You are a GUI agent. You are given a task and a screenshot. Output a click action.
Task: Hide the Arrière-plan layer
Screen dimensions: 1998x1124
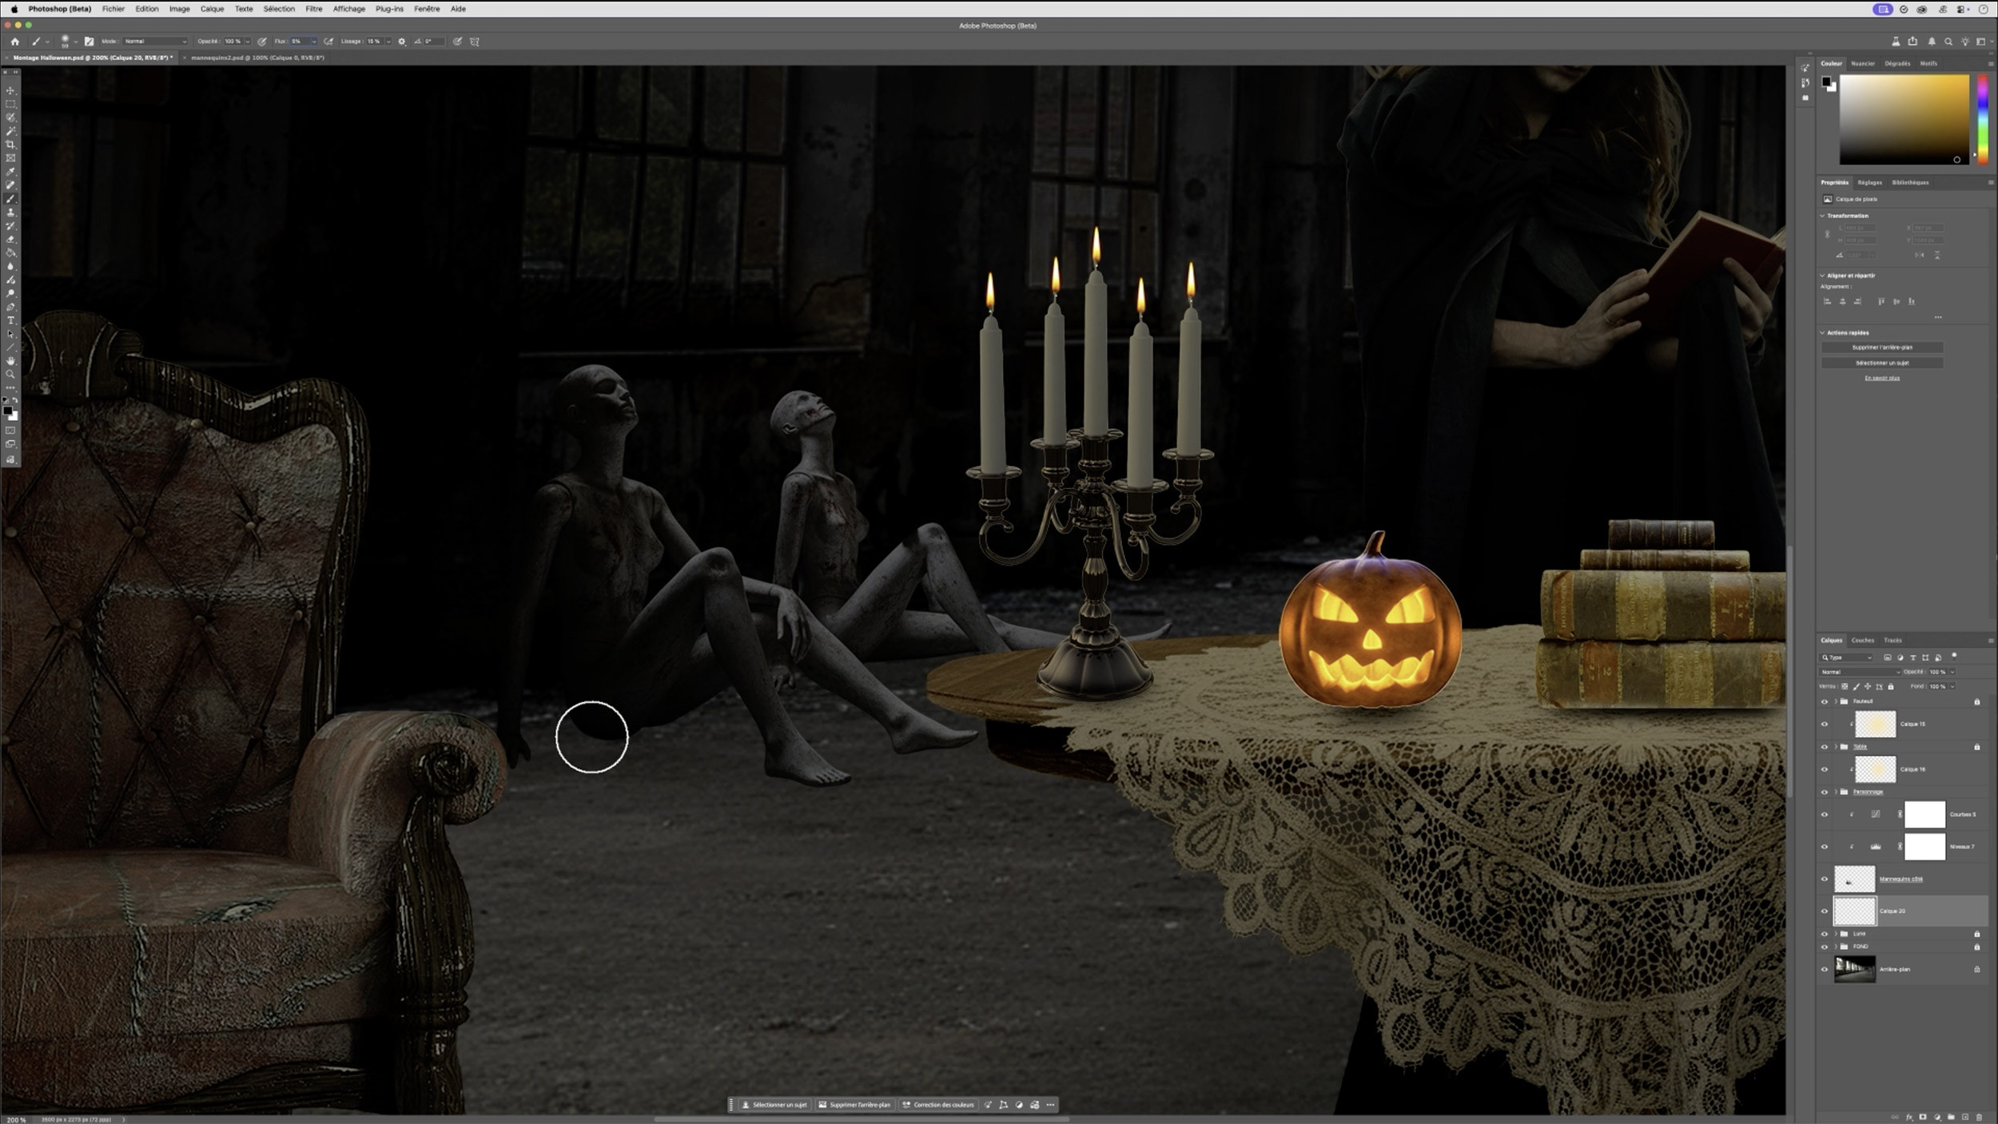[1825, 969]
